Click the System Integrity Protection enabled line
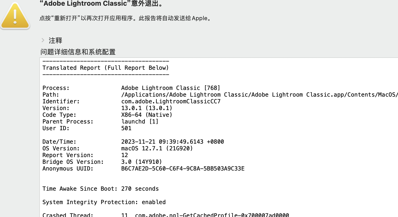Image resolution: width=398 pixels, height=217 pixels. coord(104,202)
